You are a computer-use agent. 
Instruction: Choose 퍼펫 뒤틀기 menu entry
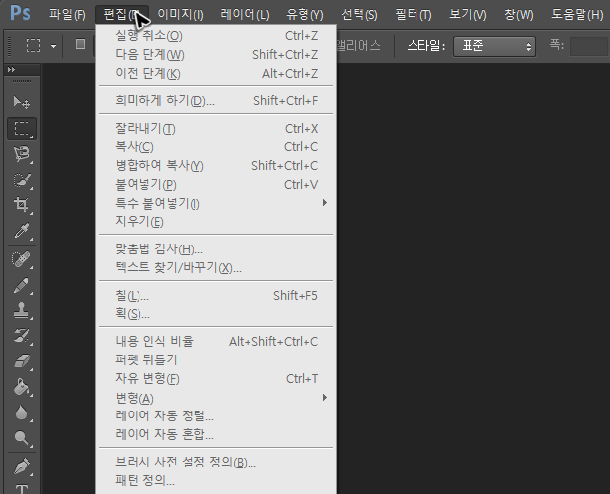tap(216, 360)
